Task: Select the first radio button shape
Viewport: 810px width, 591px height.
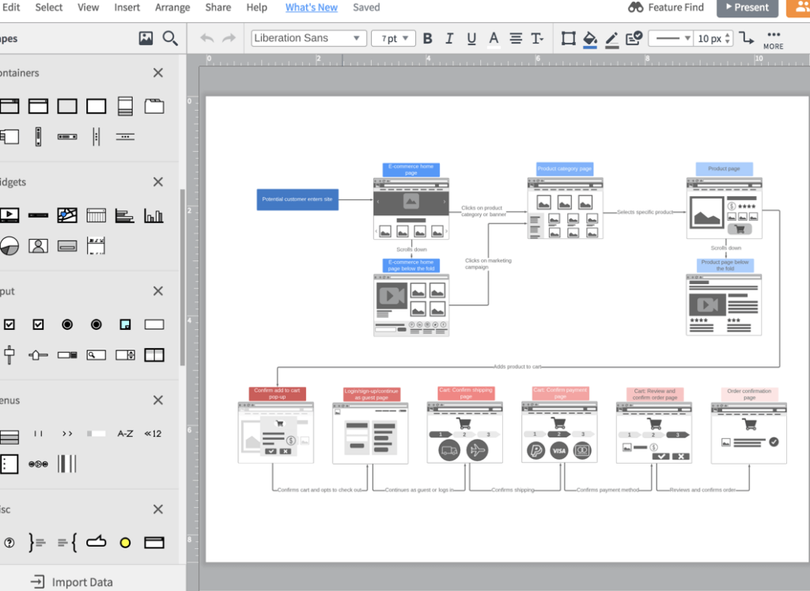Action: (x=67, y=324)
